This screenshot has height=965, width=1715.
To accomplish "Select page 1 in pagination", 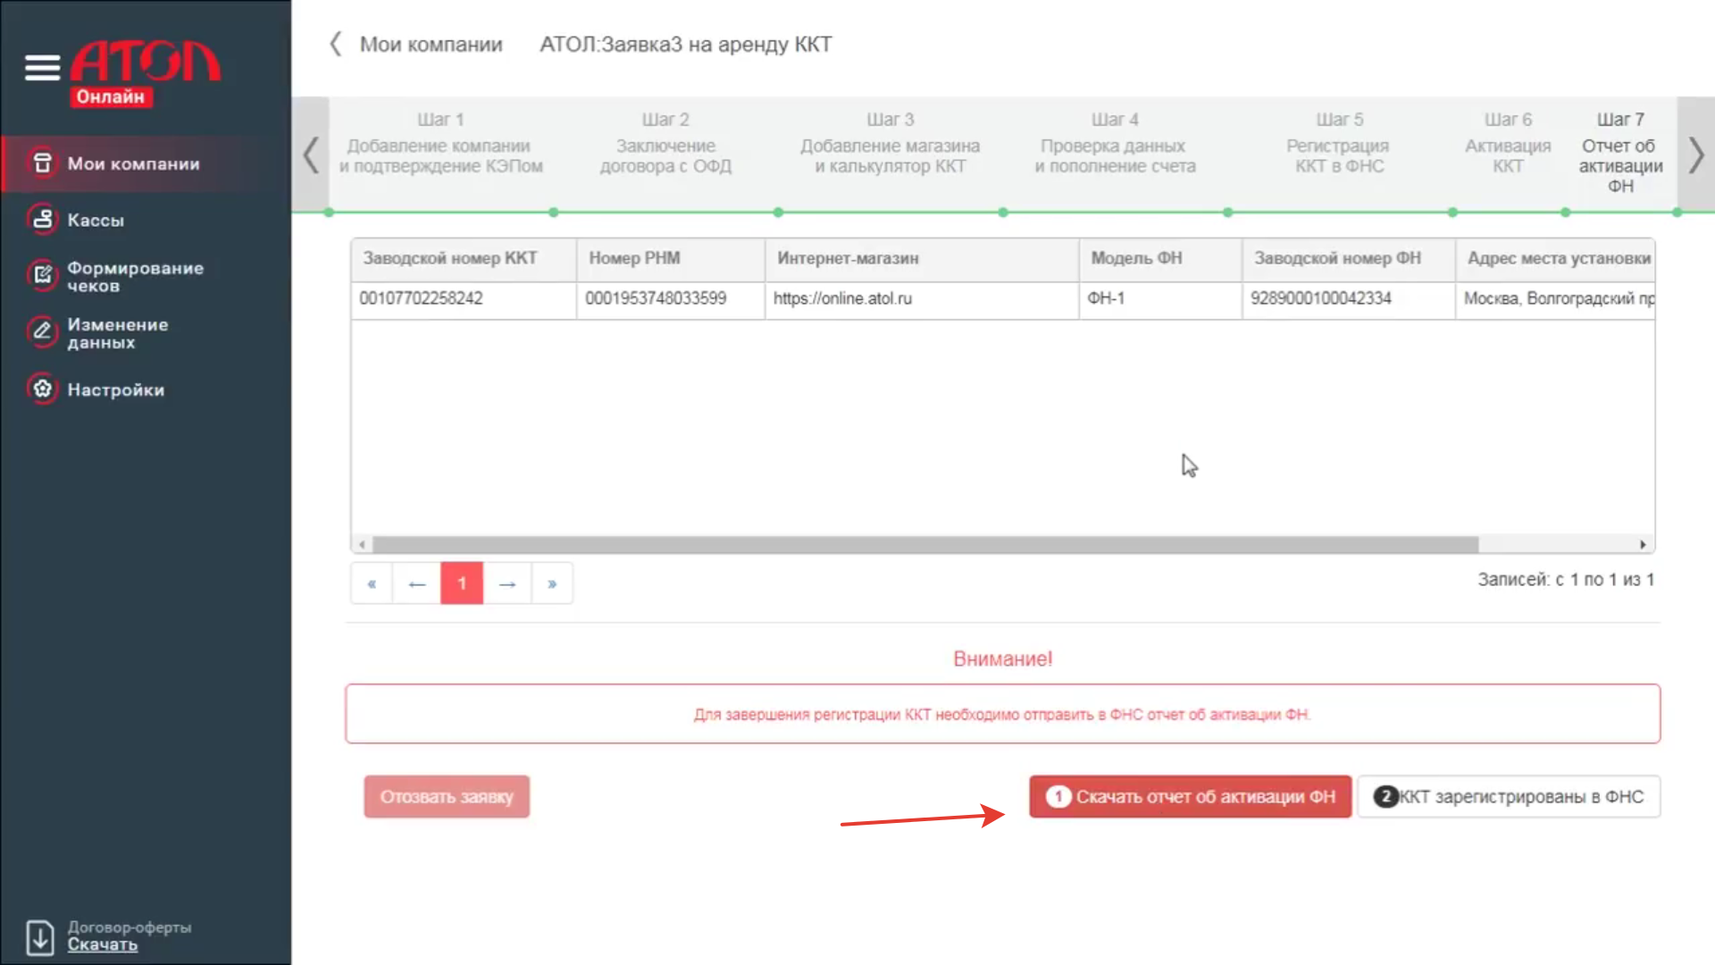I will [x=462, y=583].
